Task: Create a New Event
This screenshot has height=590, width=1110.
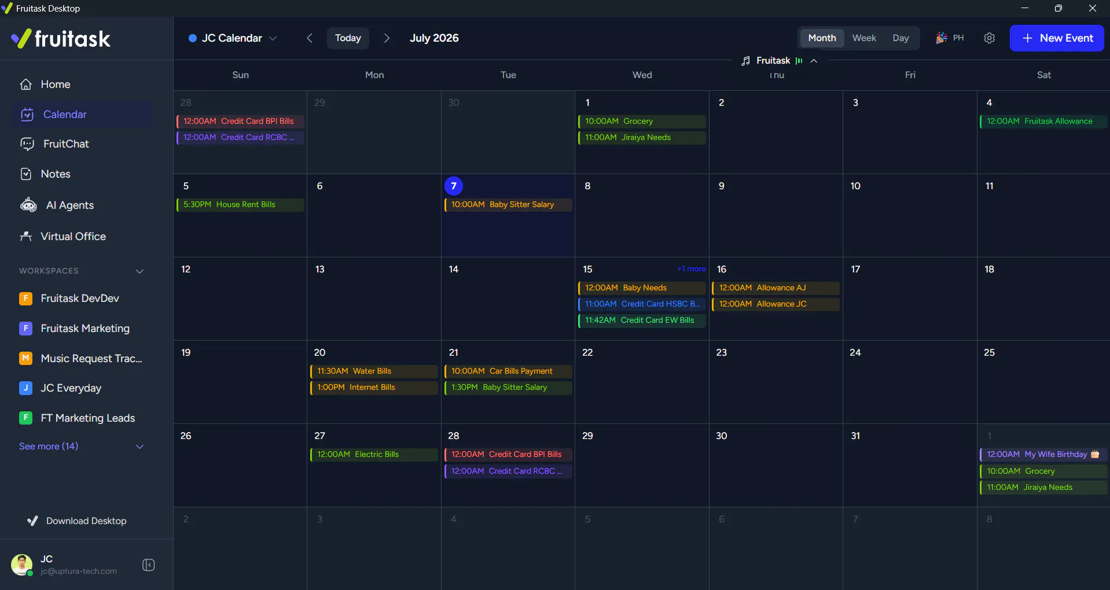Action: (1057, 38)
